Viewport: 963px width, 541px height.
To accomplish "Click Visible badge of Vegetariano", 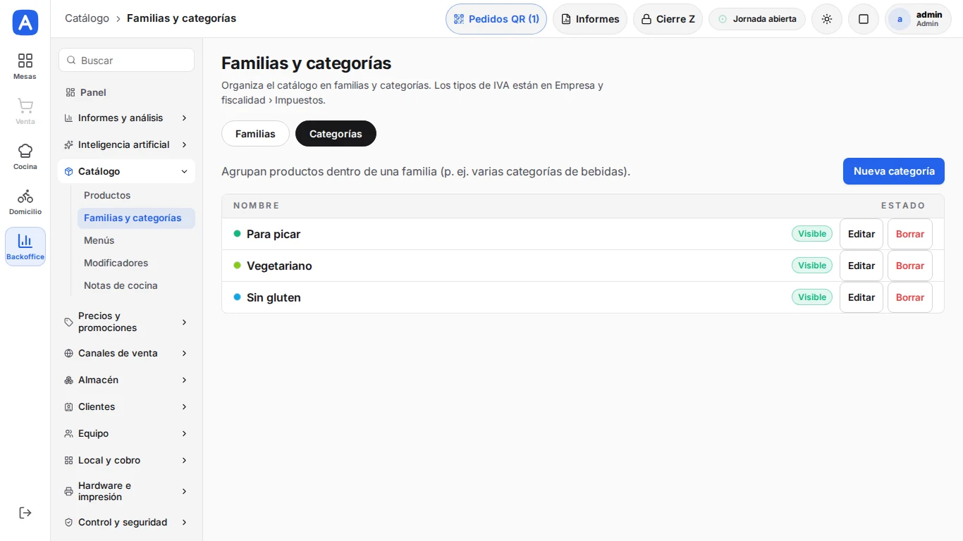I will coord(812,266).
